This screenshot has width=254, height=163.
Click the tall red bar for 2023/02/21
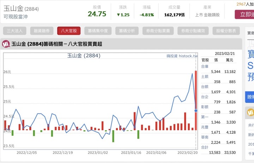196,100
